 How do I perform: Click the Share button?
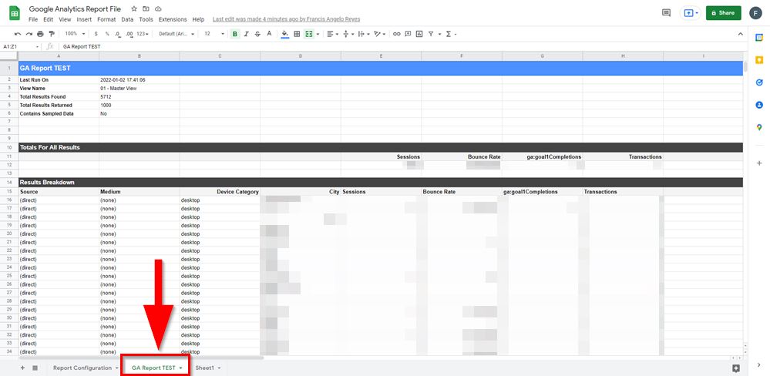pos(723,13)
